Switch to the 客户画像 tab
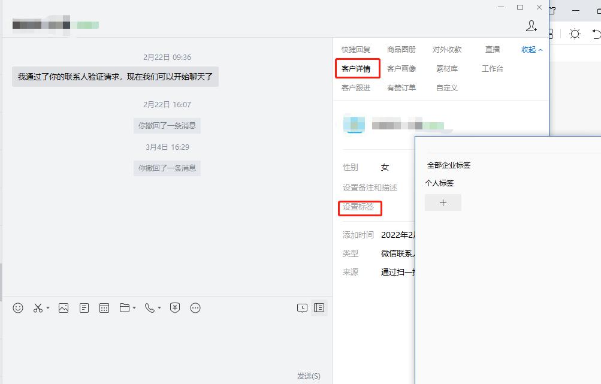The width and height of the screenshot is (601, 384). pyautogui.click(x=402, y=68)
